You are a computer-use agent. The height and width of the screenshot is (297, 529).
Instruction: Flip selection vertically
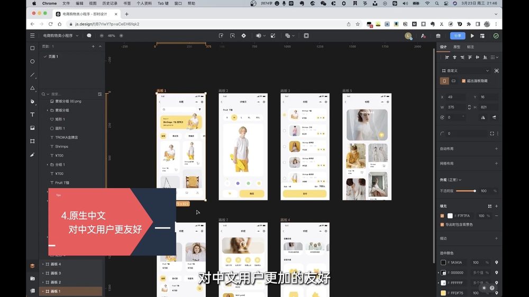coord(494,118)
